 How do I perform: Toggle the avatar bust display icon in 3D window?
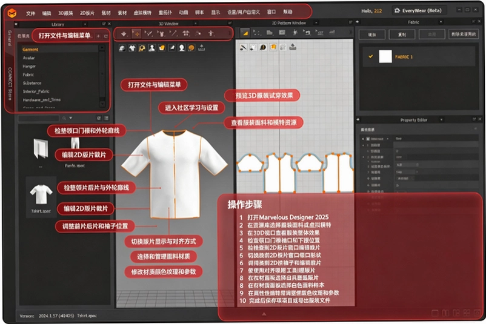(152, 48)
